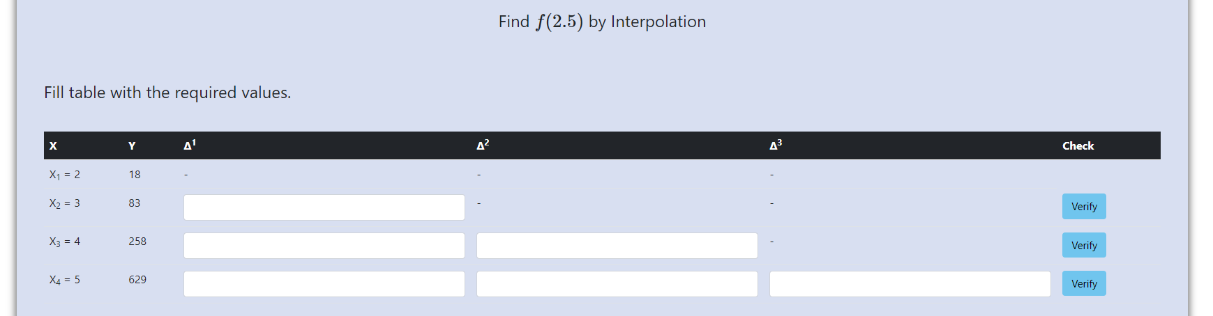1213x316 pixels.
Task: Click the Check column header
Action: (x=1078, y=146)
